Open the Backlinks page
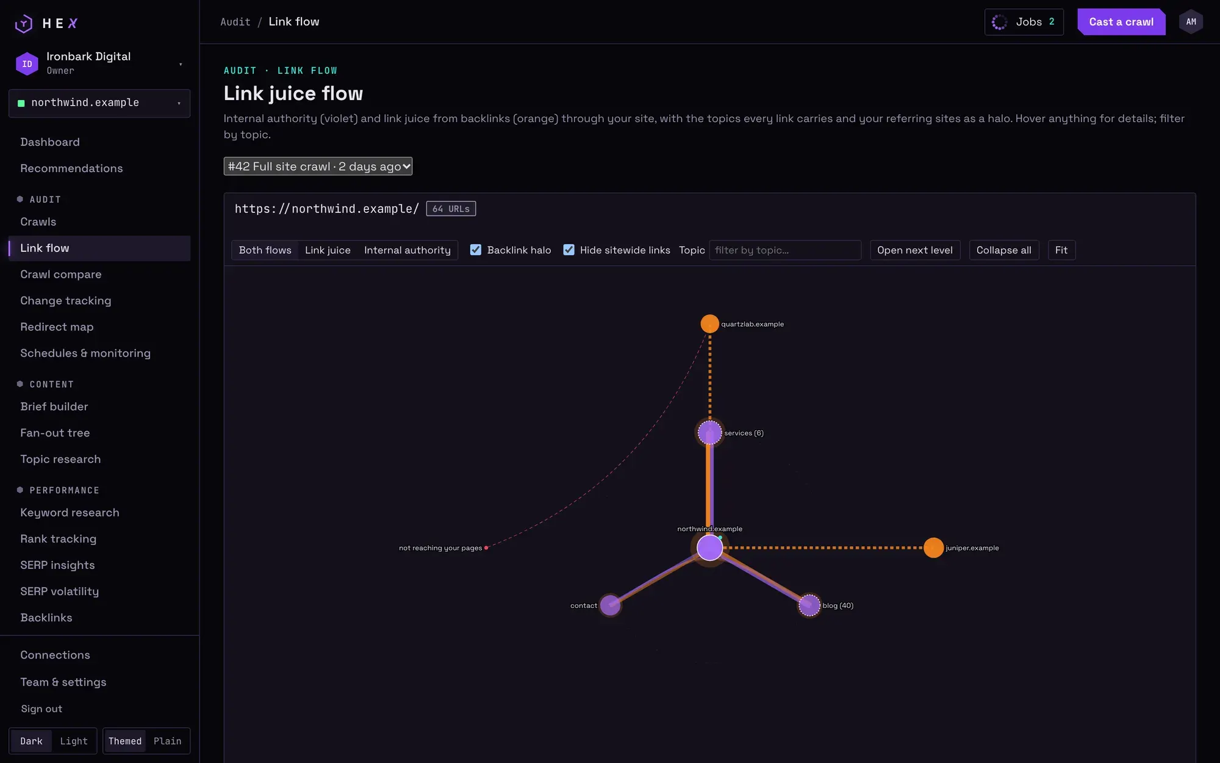The width and height of the screenshot is (1220, 763). pyautogui.click(x=99, y=617)
